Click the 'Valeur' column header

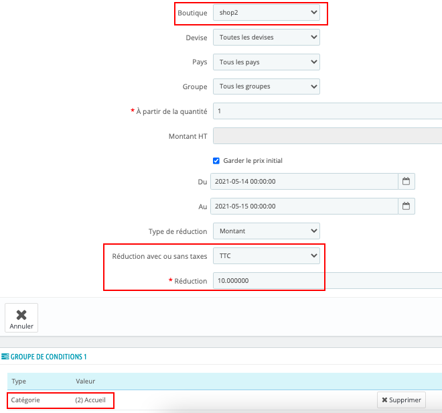click(86, 381)
